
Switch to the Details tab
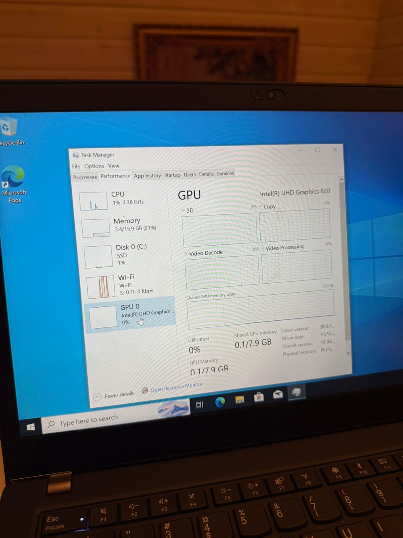pos(207,174)
